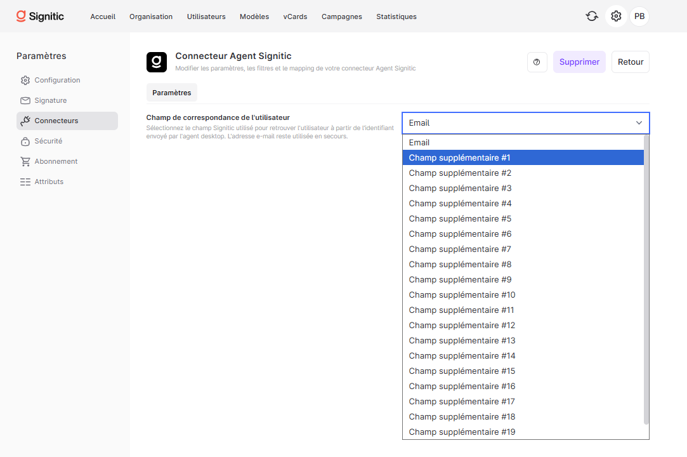The image size is (687, 457).
Task: Choose Champ supplémentaire #13 option
Action: click(x=523, y=340)
